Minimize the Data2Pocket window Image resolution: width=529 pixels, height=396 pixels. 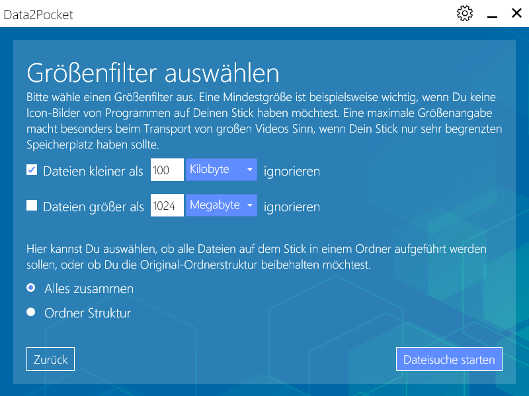[x=492, y=14]
